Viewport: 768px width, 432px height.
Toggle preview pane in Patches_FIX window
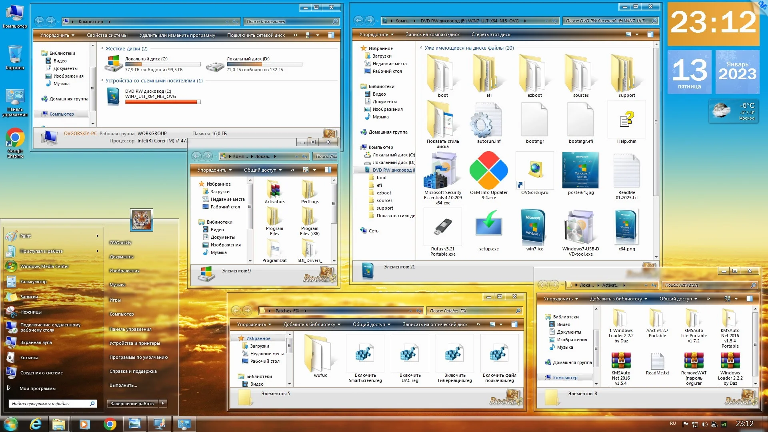pos(514,324)
